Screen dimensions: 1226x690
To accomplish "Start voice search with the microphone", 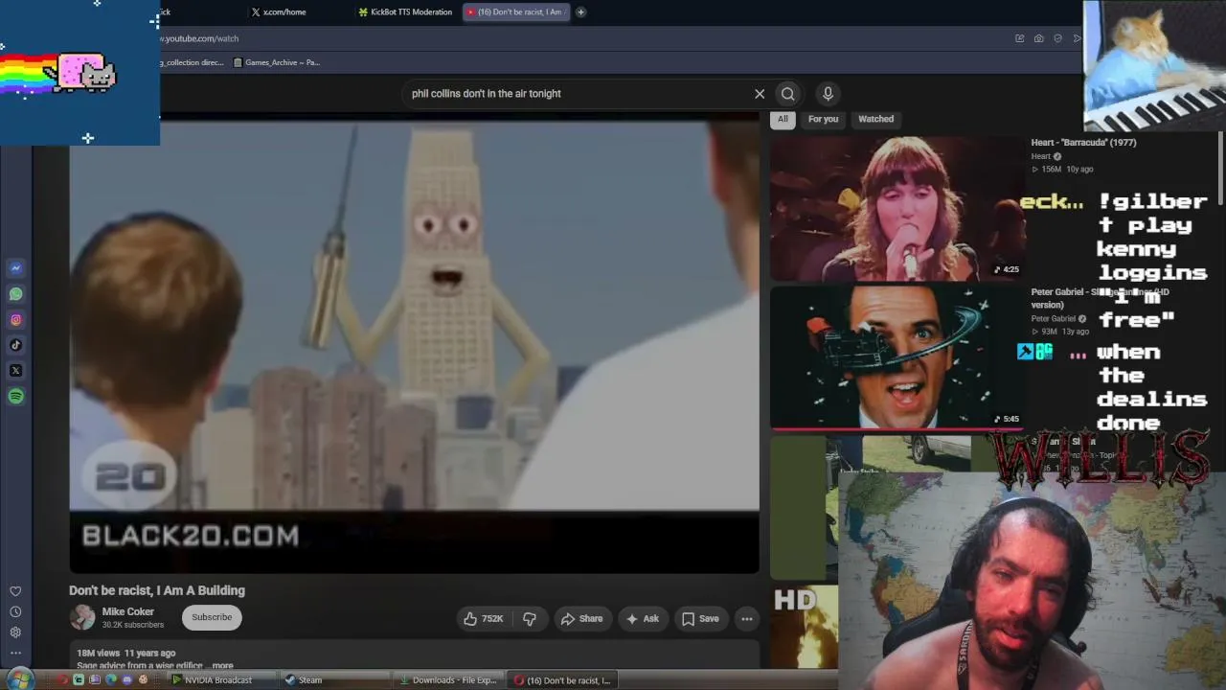I will (828, 94).
